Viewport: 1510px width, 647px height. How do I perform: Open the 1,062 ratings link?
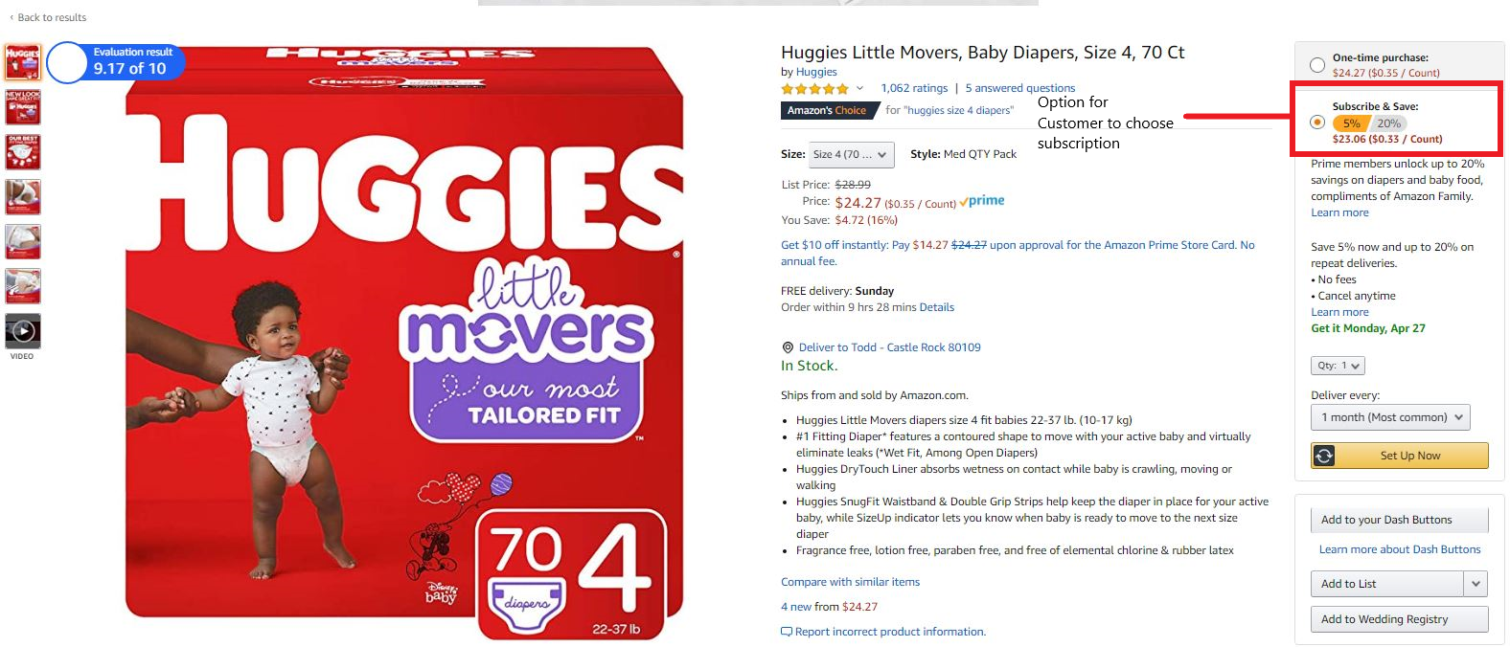coord(914,88)
